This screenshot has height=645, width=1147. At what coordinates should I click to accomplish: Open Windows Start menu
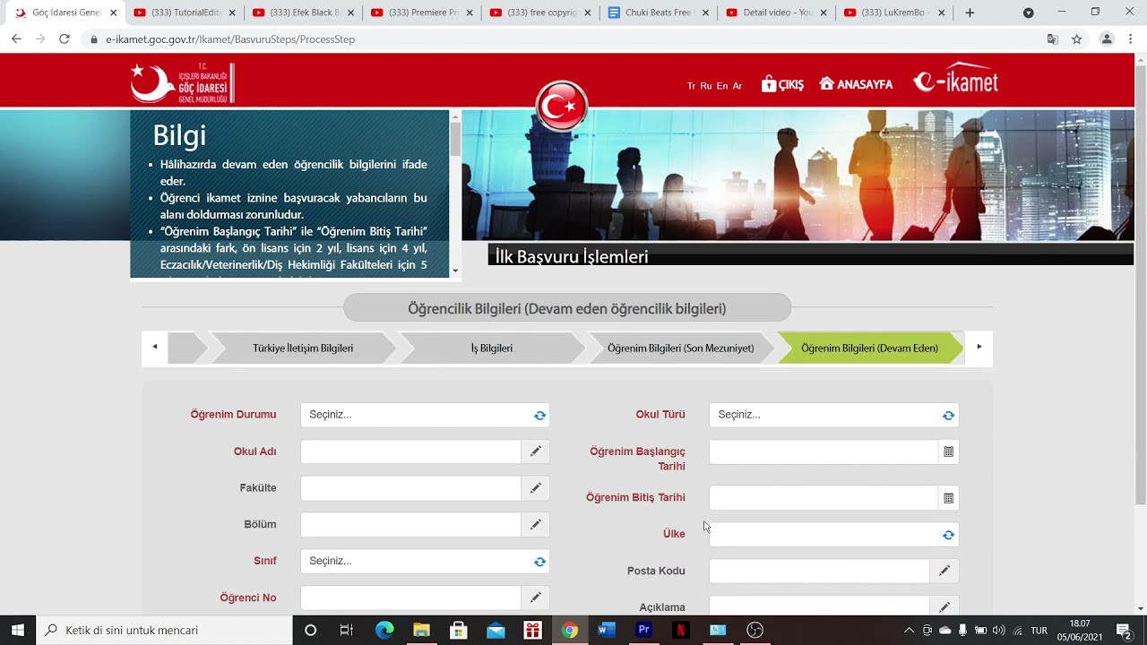click(x=17, y=630)
